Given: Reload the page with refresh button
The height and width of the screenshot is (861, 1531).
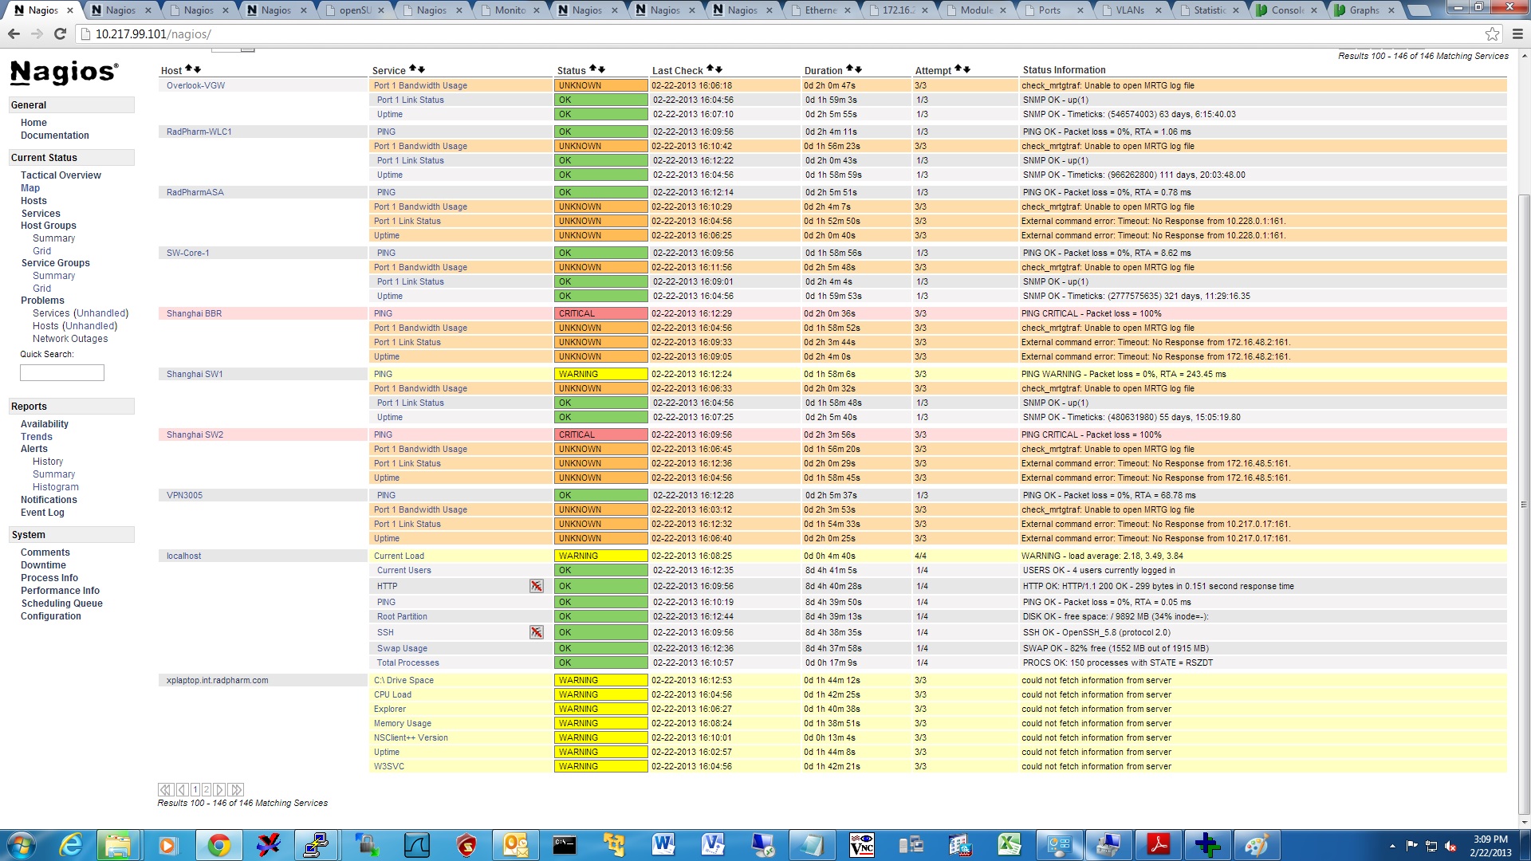Looking at the screenshot, I should point(60,33).
